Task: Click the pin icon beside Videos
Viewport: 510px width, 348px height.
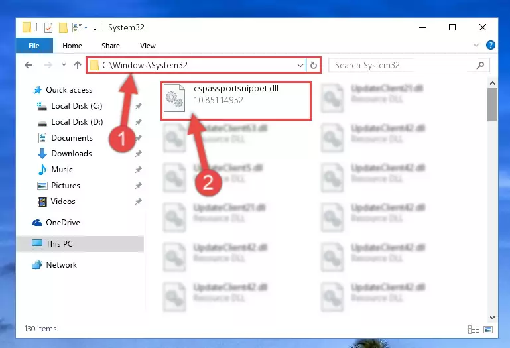Action: (x=138, y=202)
